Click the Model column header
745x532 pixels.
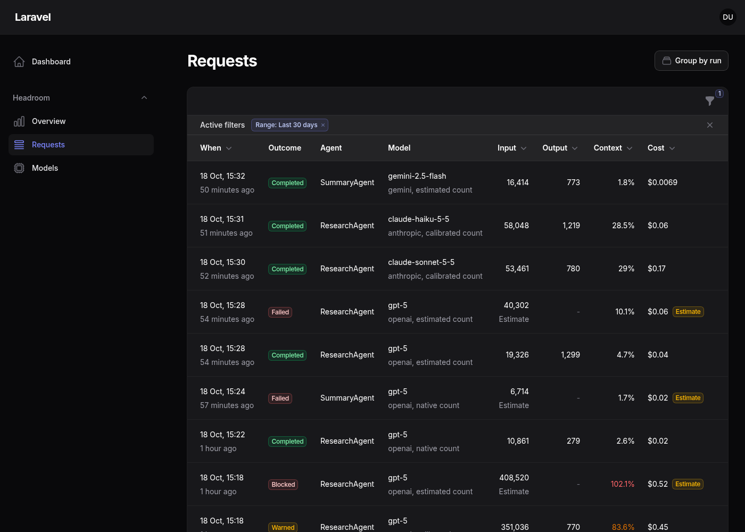[399, 148]
